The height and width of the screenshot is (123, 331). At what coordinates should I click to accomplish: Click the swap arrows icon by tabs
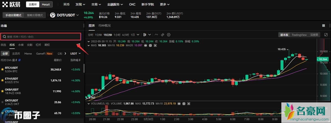[79, 44]
